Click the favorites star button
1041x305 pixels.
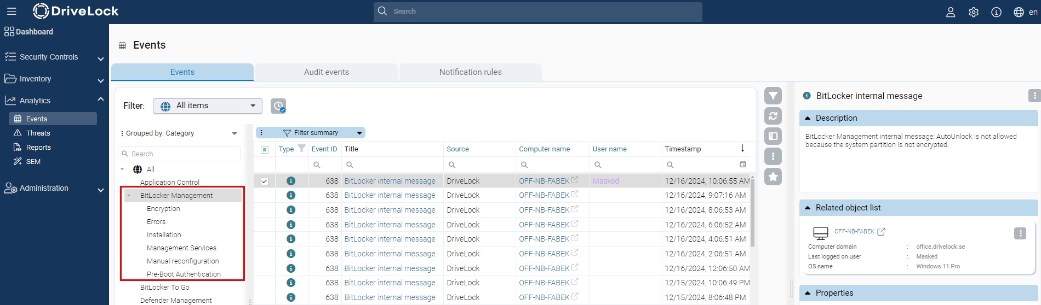click(773, 177)
